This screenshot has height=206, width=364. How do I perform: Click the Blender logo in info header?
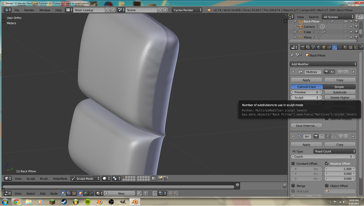click(209, 10)
